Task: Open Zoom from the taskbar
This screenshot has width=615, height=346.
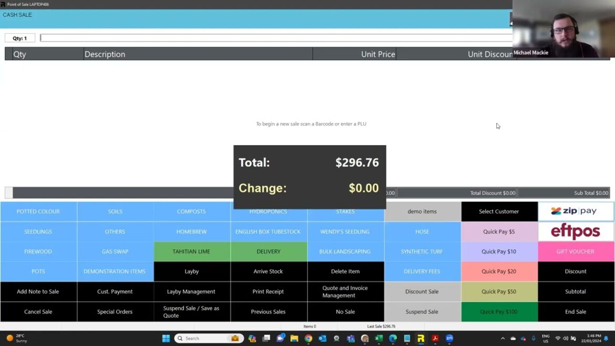Action: pos(449,338)
